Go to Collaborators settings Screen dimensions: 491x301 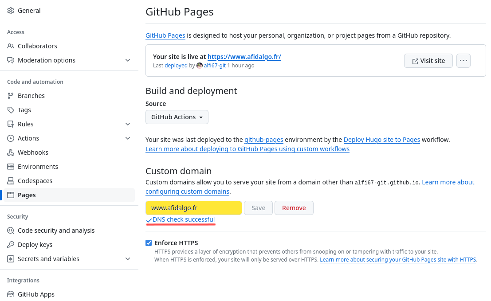37,46
